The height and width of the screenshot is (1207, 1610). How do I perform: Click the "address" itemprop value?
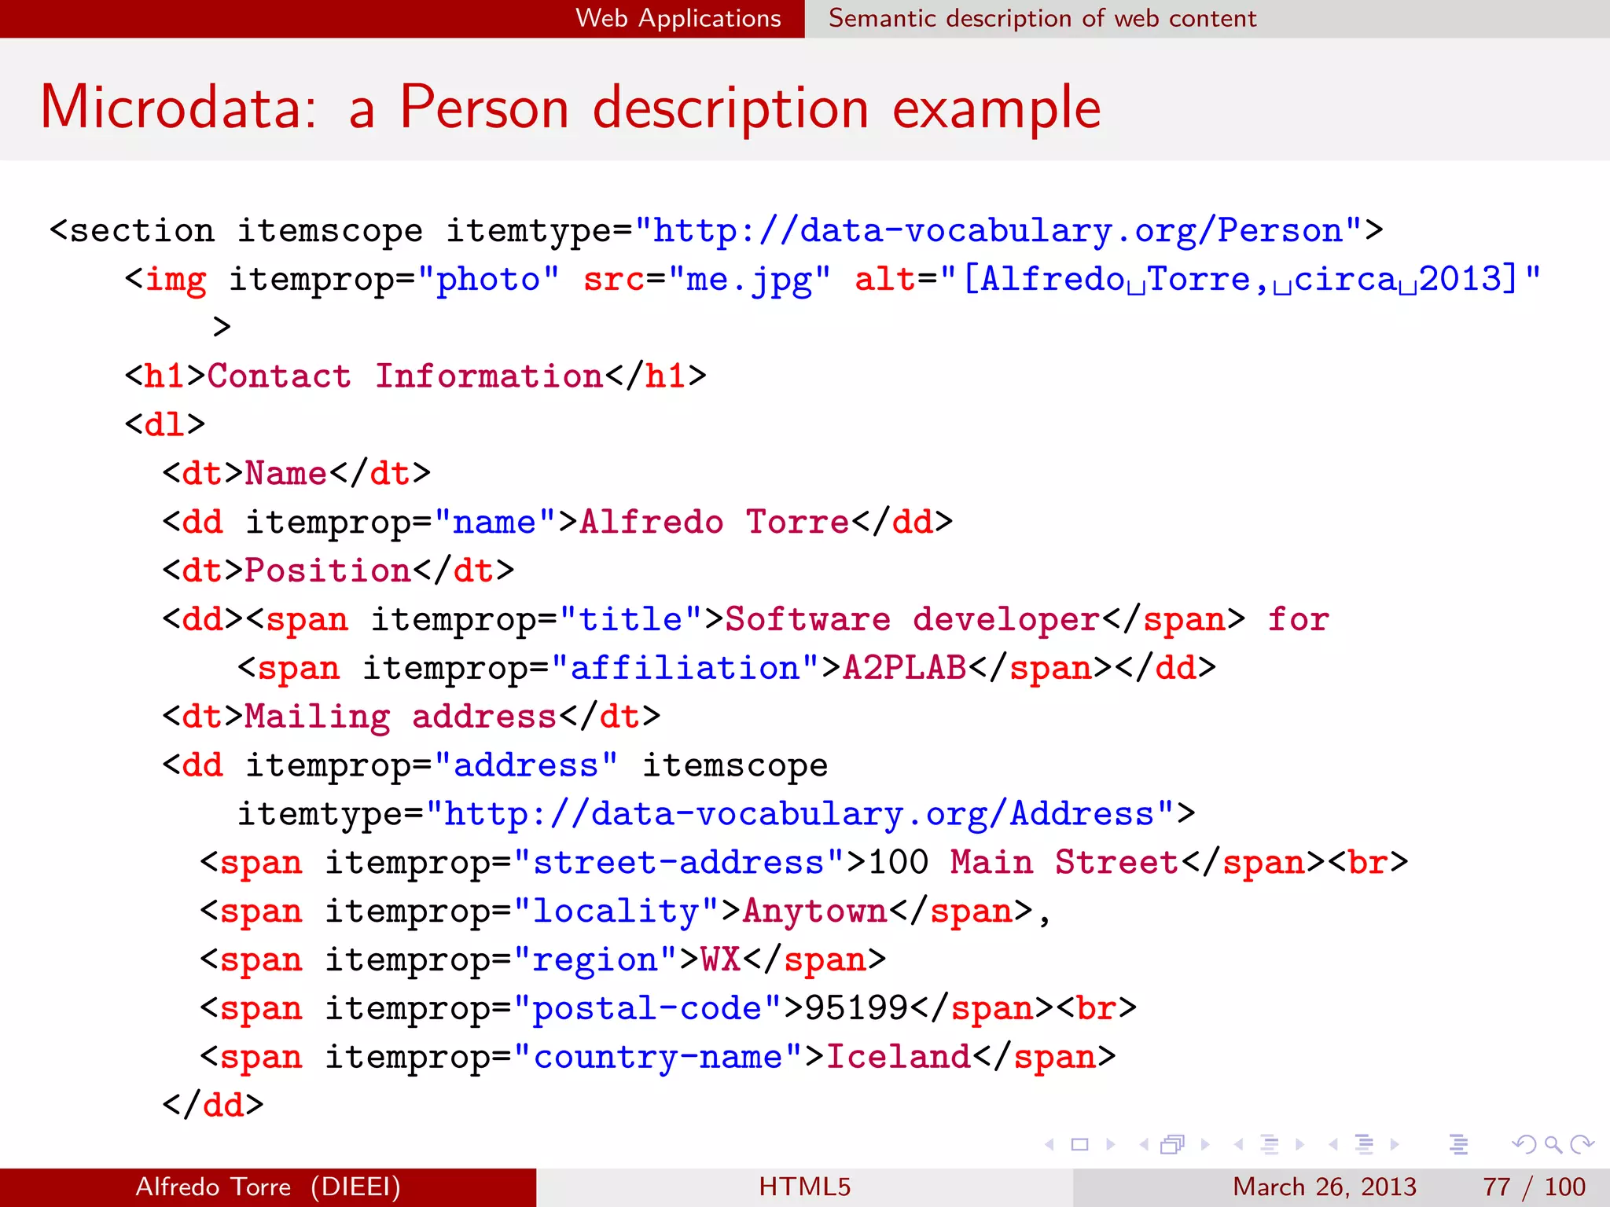(527, 765)
